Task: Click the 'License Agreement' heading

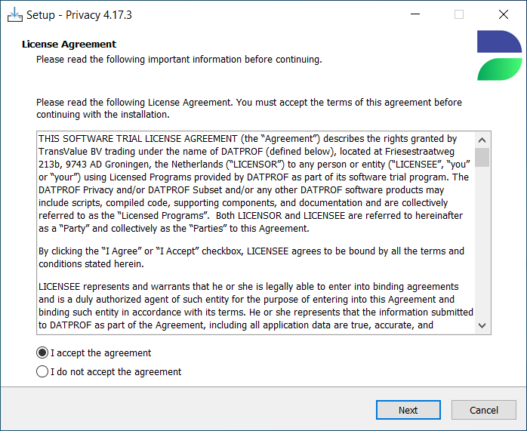Action: click(69, 45)
